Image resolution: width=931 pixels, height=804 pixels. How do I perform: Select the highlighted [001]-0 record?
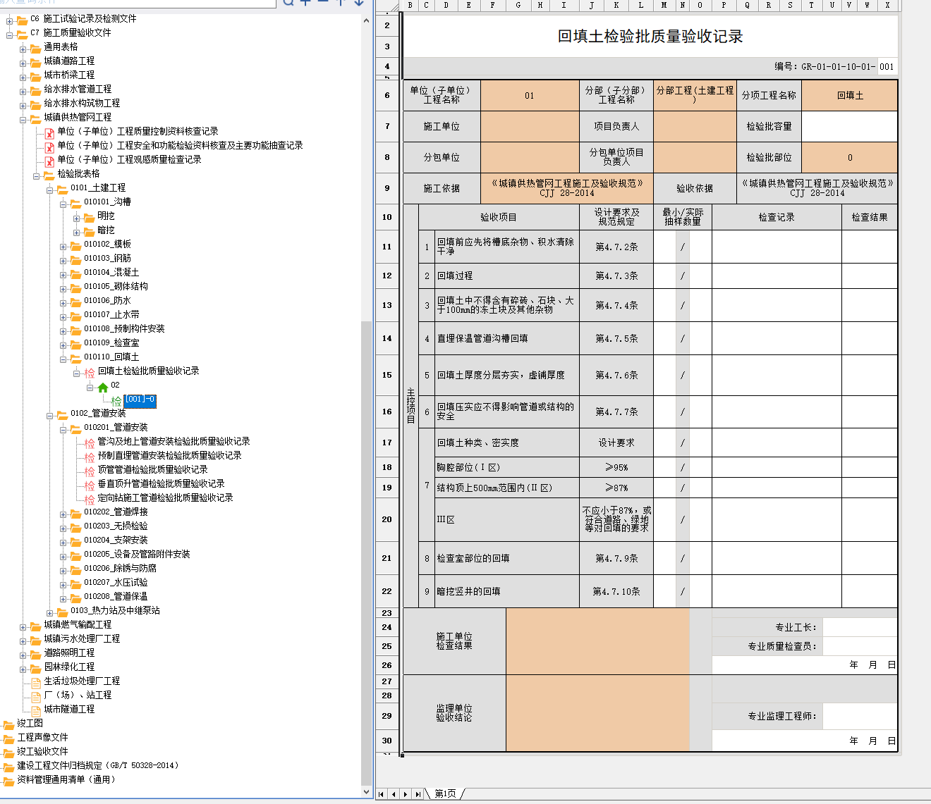click(x=140, y=400)
